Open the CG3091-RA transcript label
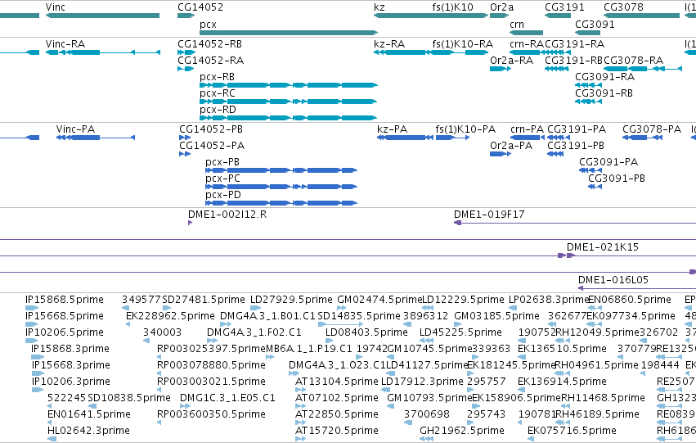The height and width of the screenshot is (443, 696). [x=604, y=76]
